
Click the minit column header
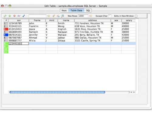[x=52, y=20]
